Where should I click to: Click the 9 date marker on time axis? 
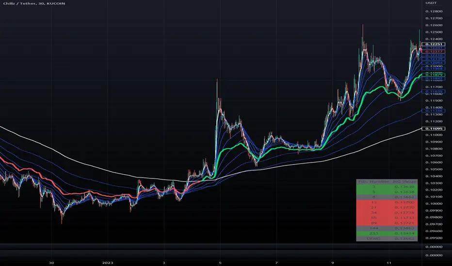pyautogui.click(x=332, y=263)
